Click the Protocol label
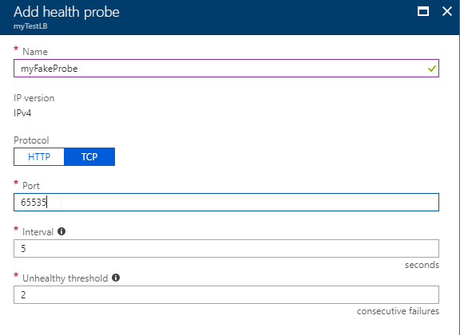The height and width of the screenshot is (335, 460). (x=31, y=140)
